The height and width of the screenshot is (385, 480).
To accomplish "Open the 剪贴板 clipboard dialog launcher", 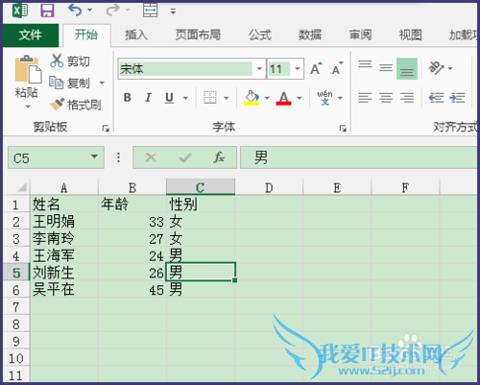I will (106, 129).
